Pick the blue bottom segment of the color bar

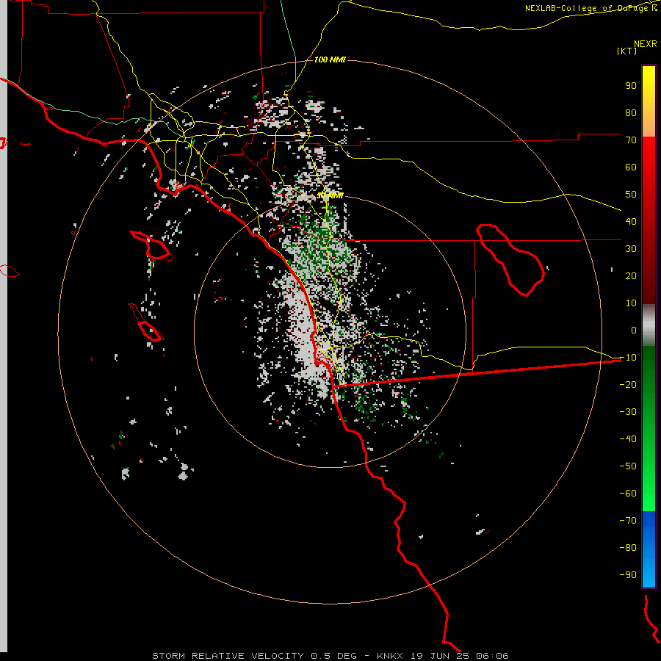[x=649, y=549]
